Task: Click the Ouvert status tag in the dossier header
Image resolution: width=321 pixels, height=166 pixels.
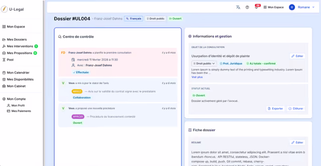Action: pyautogui.click(x=175, y=19)
